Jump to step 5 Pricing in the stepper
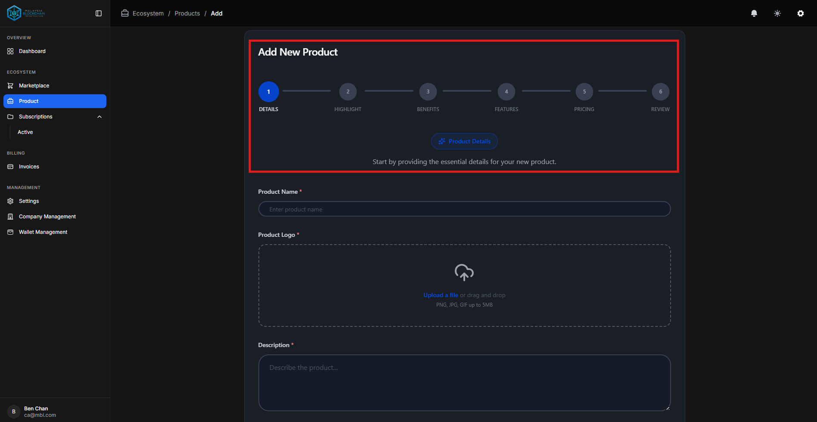817x422 pixels. [584, 91]
